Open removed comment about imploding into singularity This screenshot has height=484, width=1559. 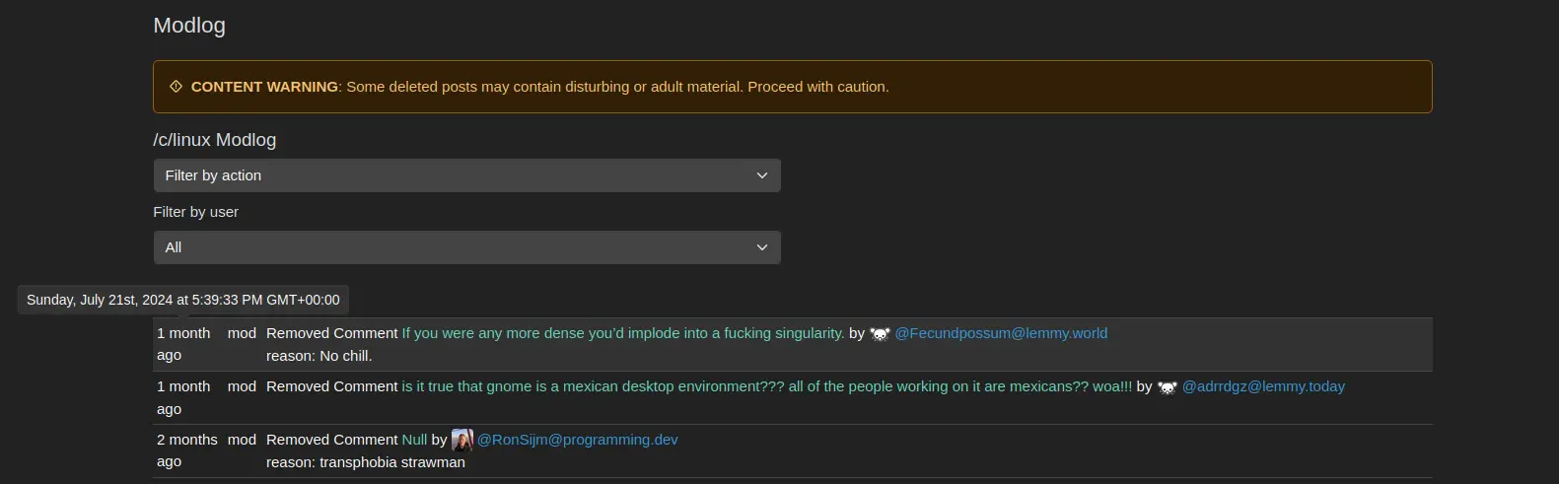[622, 333]
